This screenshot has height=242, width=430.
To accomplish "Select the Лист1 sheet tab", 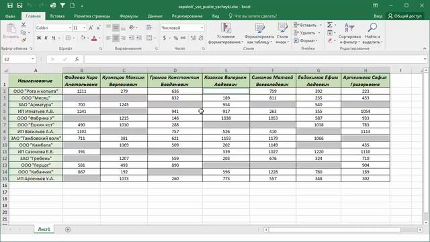I will [x=44, y=229].
